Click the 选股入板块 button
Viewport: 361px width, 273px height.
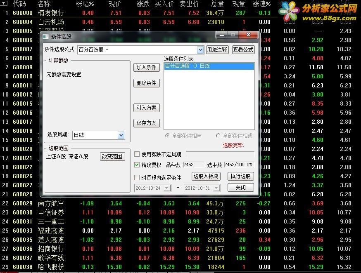pyautogui.click(x=206, y=176)
